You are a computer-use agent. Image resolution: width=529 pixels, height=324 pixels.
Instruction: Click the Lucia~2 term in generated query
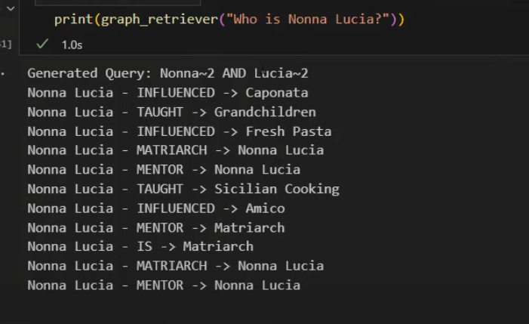[280, 73]
